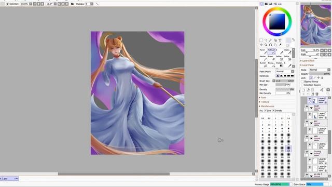Activate the Rotate view tool
The width and height of the screenshot is (332, 187).
270,45
